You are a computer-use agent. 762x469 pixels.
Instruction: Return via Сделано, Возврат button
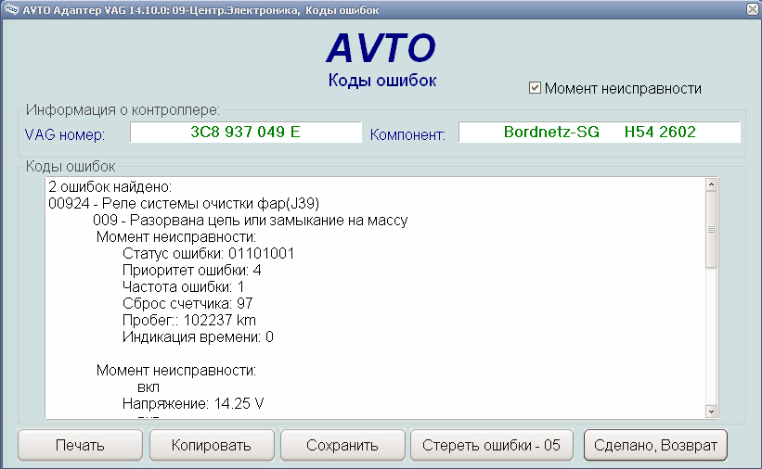[x=655, y=445]
